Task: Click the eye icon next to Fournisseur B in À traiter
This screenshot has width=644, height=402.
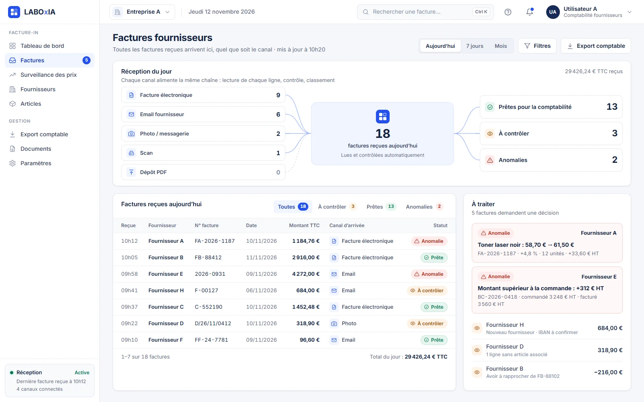Action: coord(477,372)
